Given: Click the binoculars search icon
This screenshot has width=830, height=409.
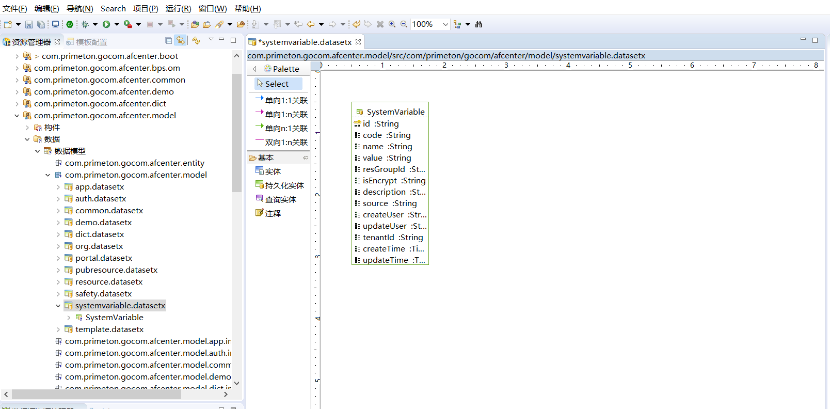Looking at the screenshot, I should click(x=478, y=24).
